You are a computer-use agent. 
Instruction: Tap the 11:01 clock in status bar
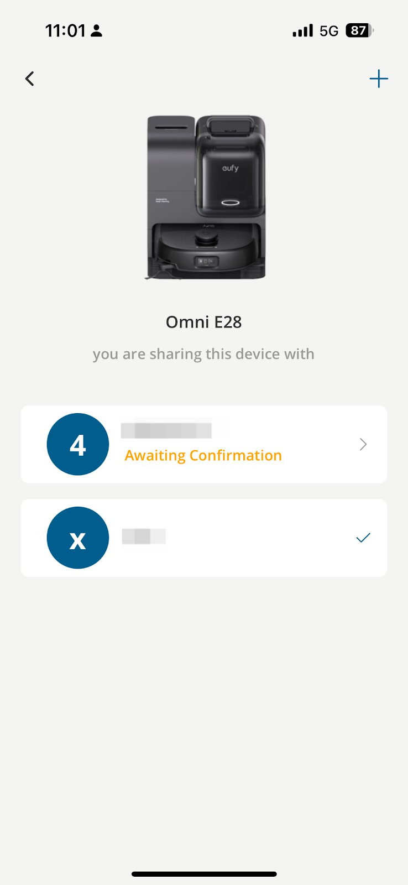tap(65, 30)
